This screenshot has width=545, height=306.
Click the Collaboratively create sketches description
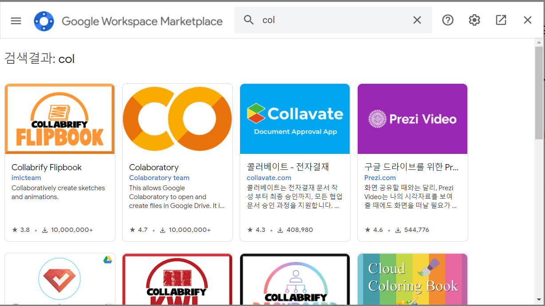[58, 192]
